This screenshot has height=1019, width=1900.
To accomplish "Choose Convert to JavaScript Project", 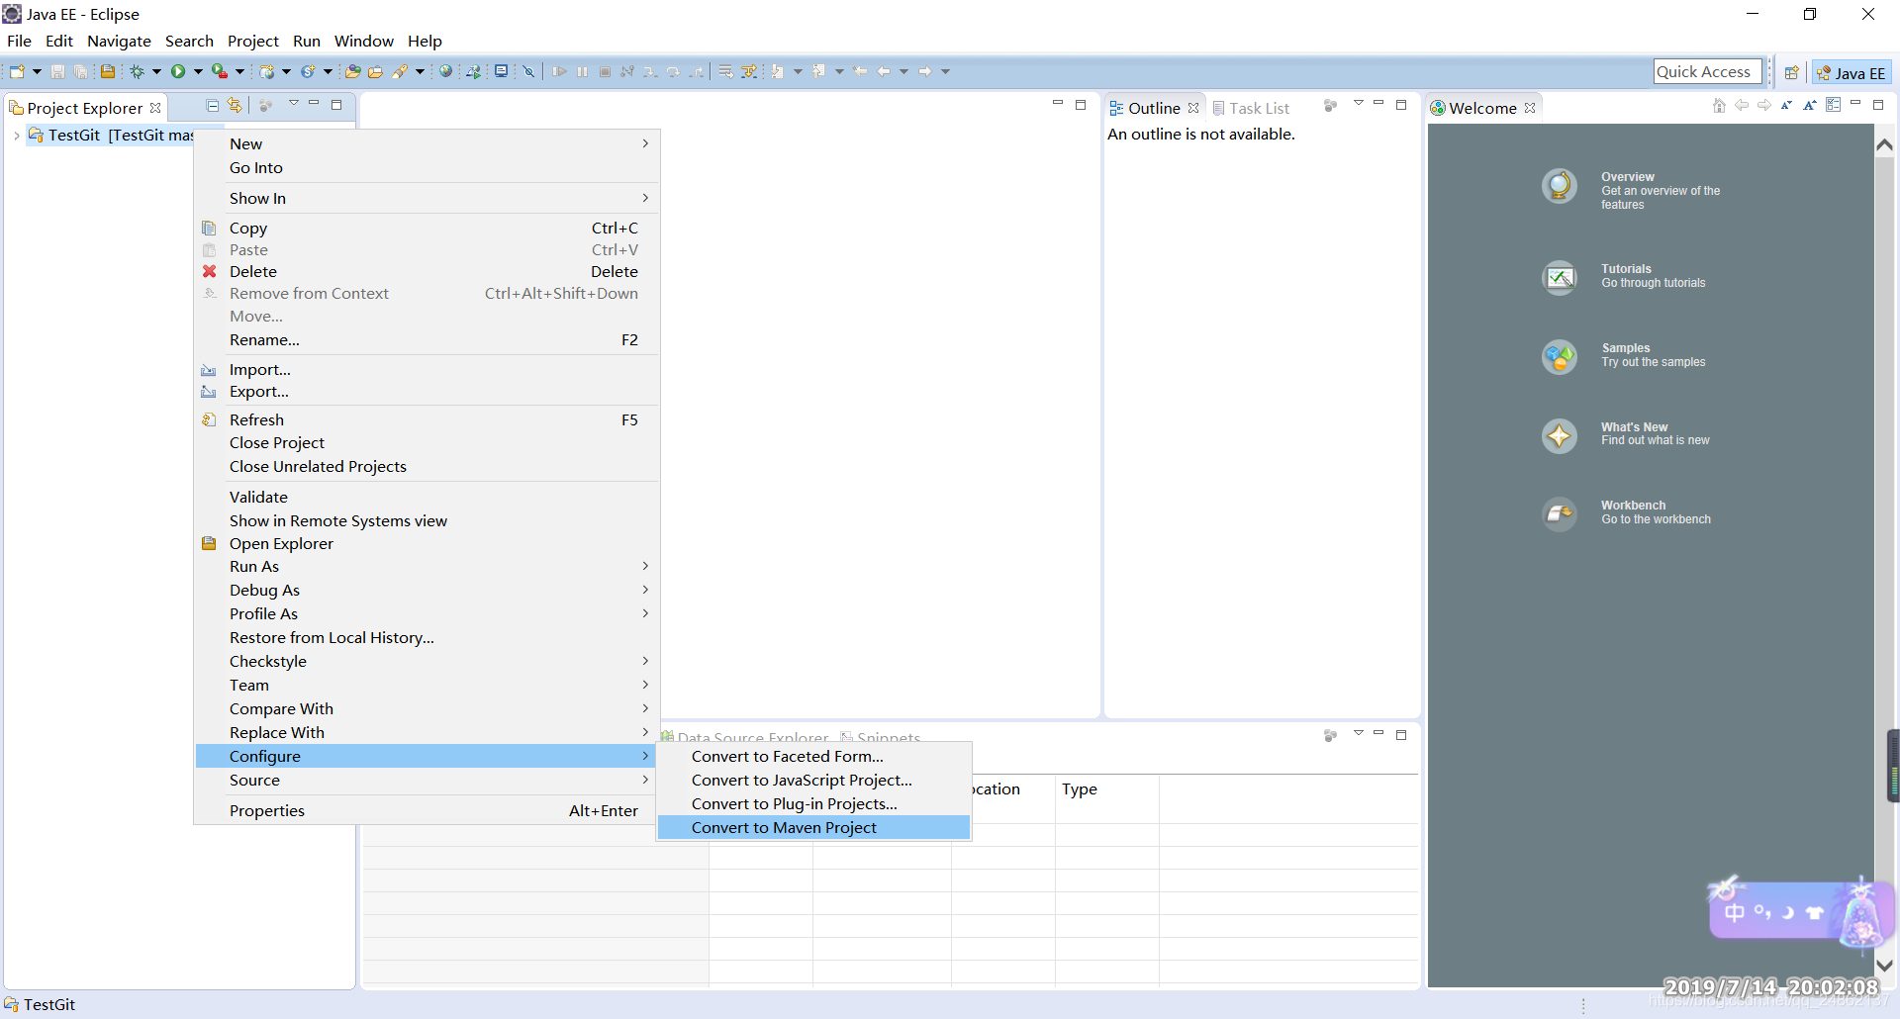I will pos(813,780).
